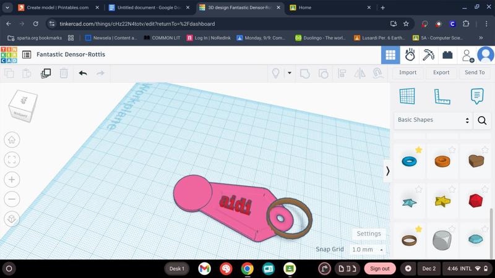Pick the light blue diamond shape

point(475,239)
